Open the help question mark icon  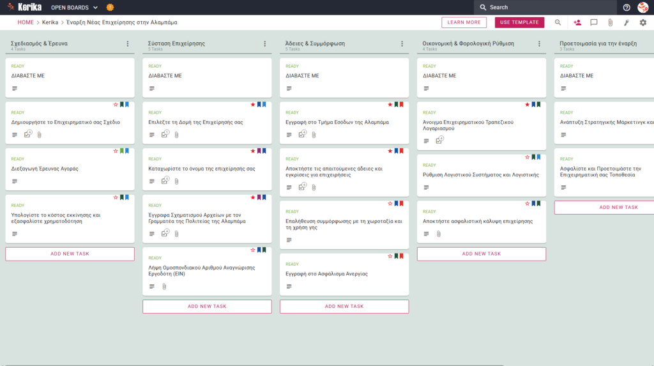pos(627,8)
